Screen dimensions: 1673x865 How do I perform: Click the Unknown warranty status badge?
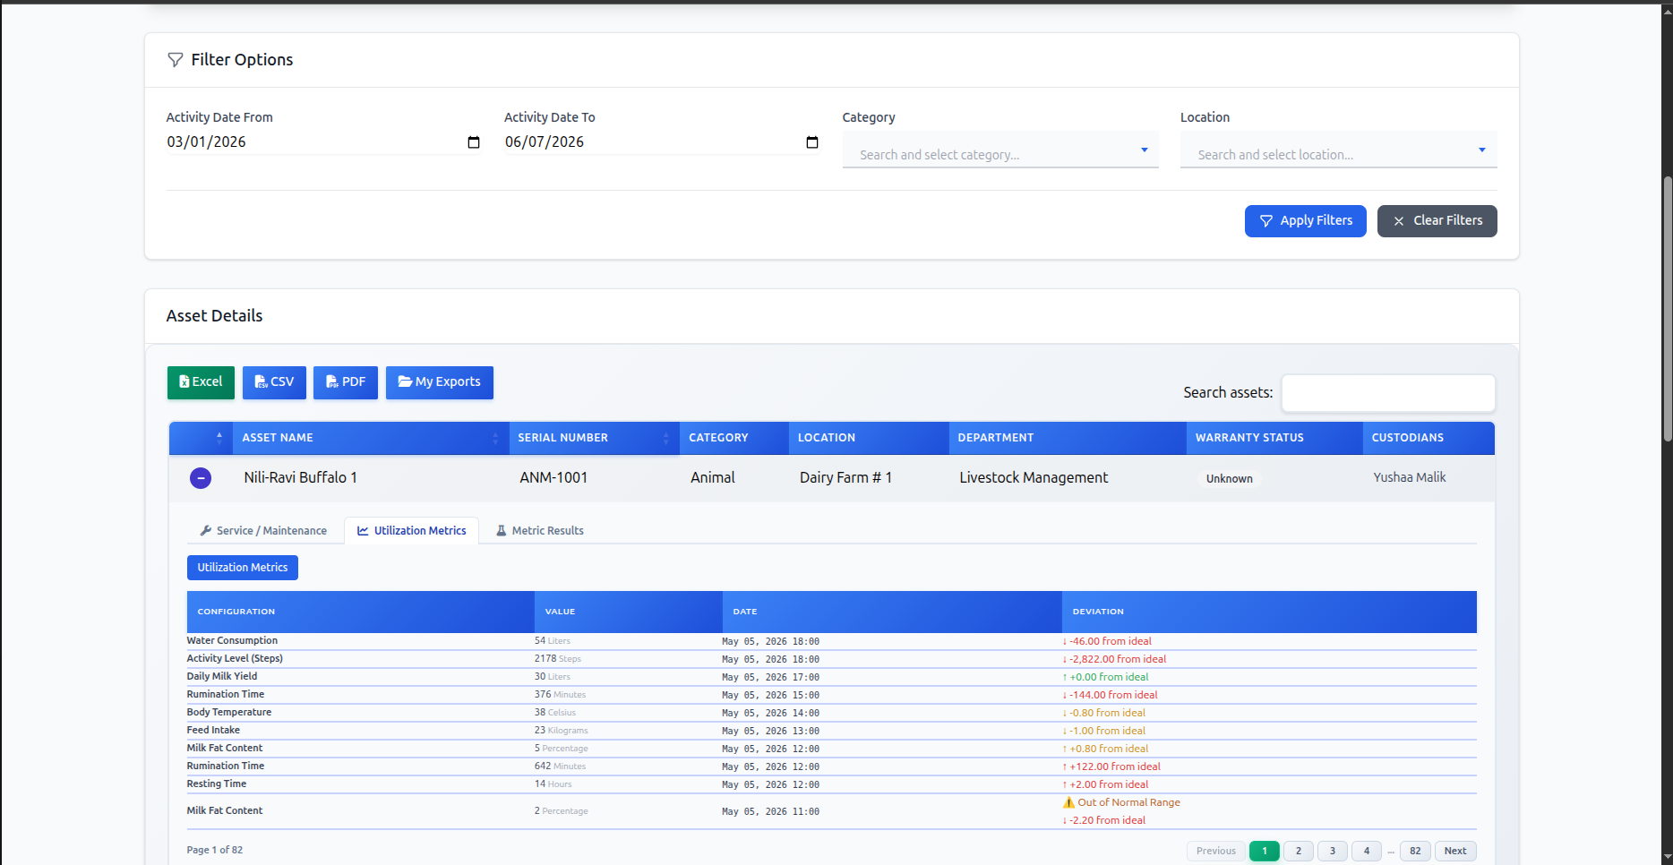(1229, 479)
